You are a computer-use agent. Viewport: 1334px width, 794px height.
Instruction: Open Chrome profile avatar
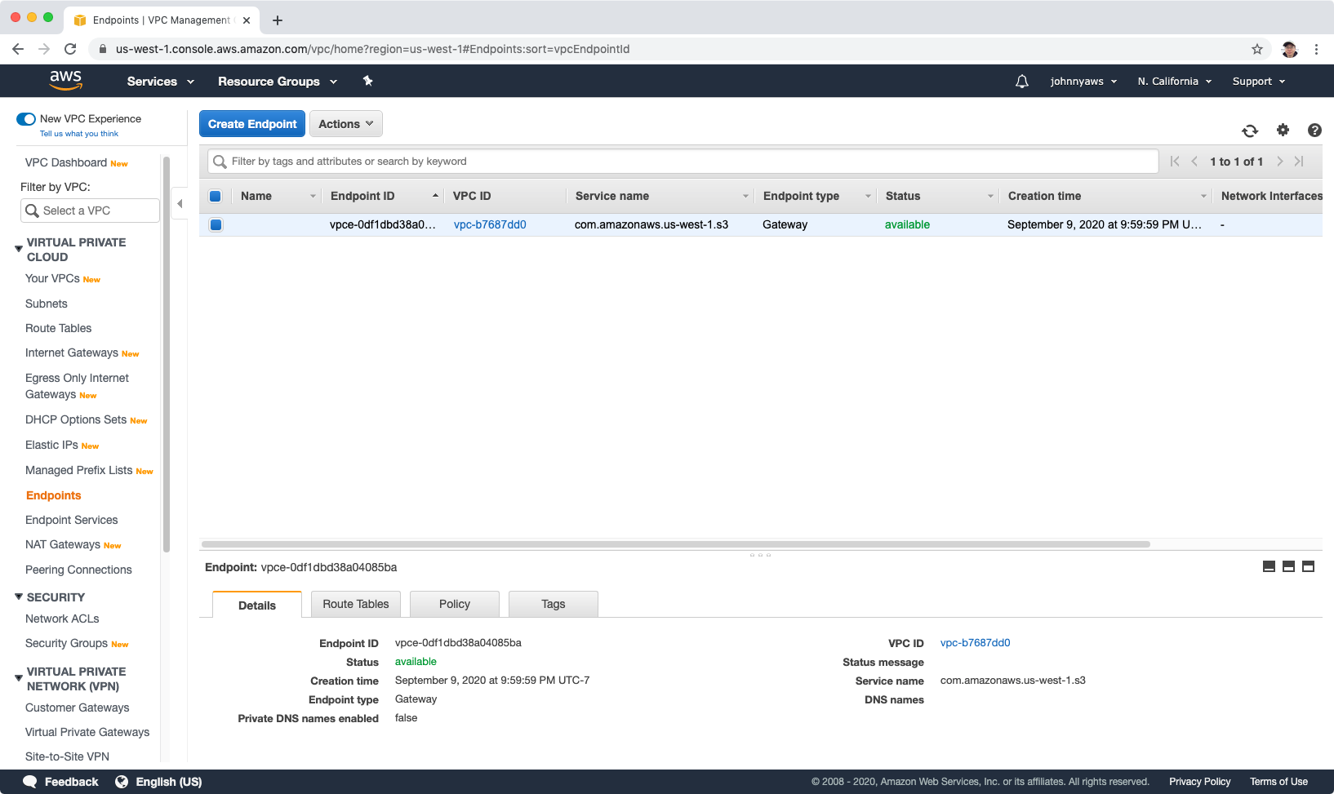point(1290,49)
